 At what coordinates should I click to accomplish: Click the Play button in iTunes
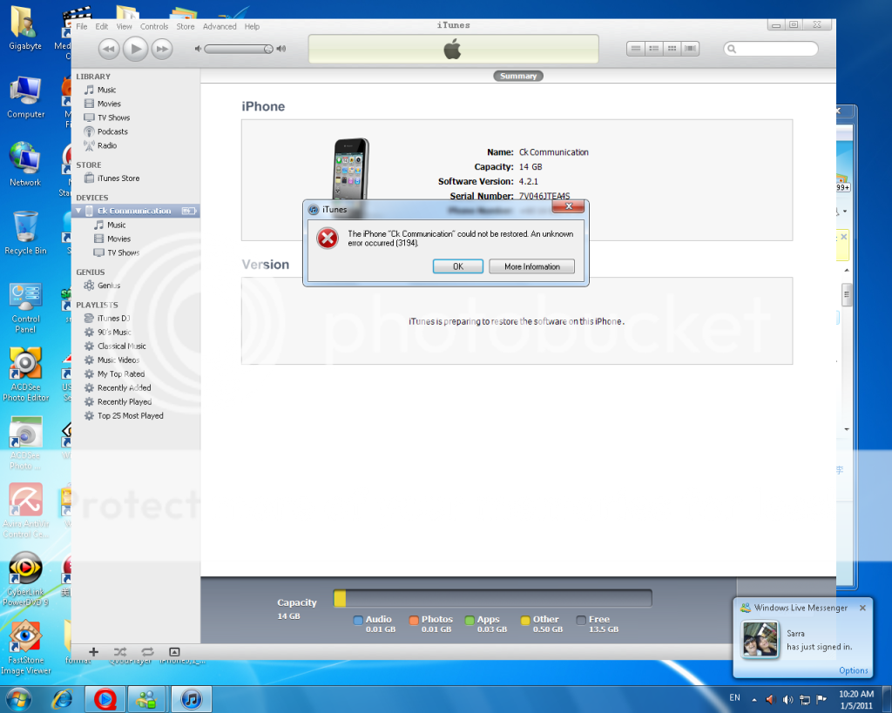pos(135,49)
